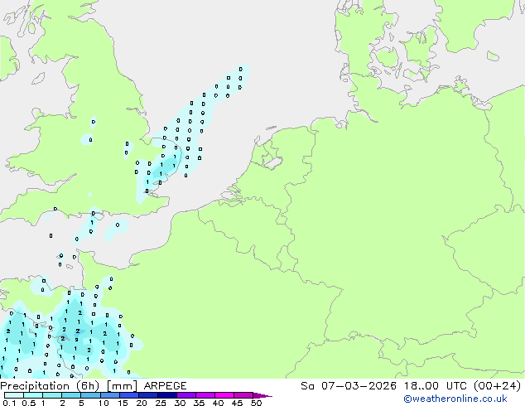Open the weatheronline.co.uk copyright link
The height and width of the screenshot is (406, 525).
[455, 399]
